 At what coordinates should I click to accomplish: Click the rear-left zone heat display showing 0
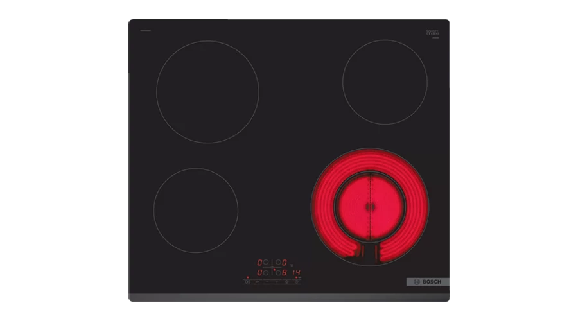tap(259, 263)
